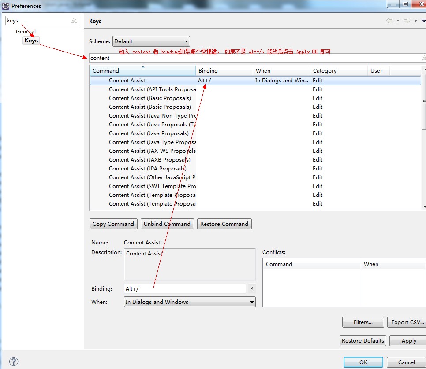The width and height of the screenshot is (426, 369).
Task: Select the Content Assist (JPA Proposals) row
Action: (x=147, y=169)
